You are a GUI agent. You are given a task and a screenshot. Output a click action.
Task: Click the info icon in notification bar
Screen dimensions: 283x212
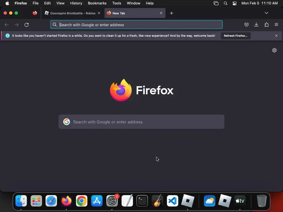click(7, 36)
